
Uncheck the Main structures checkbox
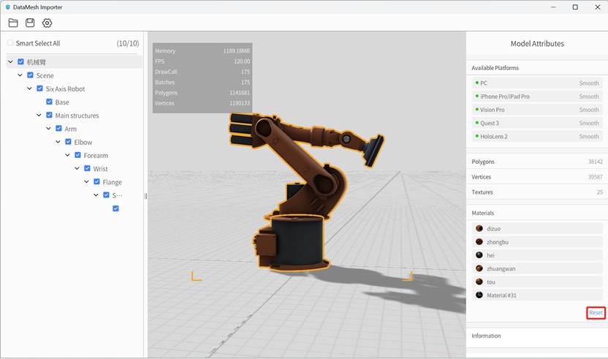pyautogui.click(x=49, y=115)
